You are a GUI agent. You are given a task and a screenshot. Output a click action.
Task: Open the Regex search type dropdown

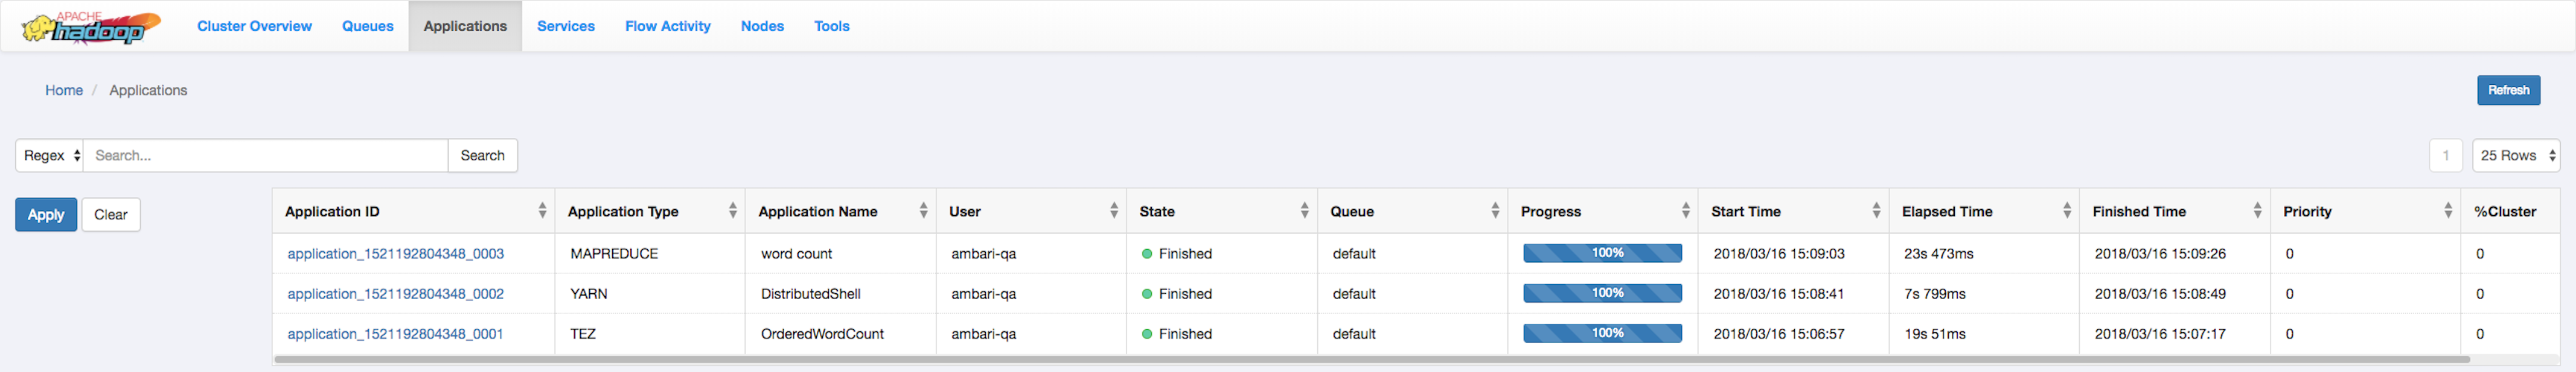[x=50, y=155]
